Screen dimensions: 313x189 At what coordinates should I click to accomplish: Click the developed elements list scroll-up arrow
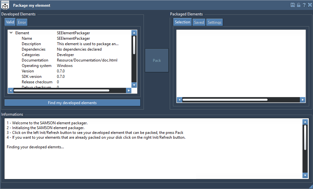tap(134, 33)
